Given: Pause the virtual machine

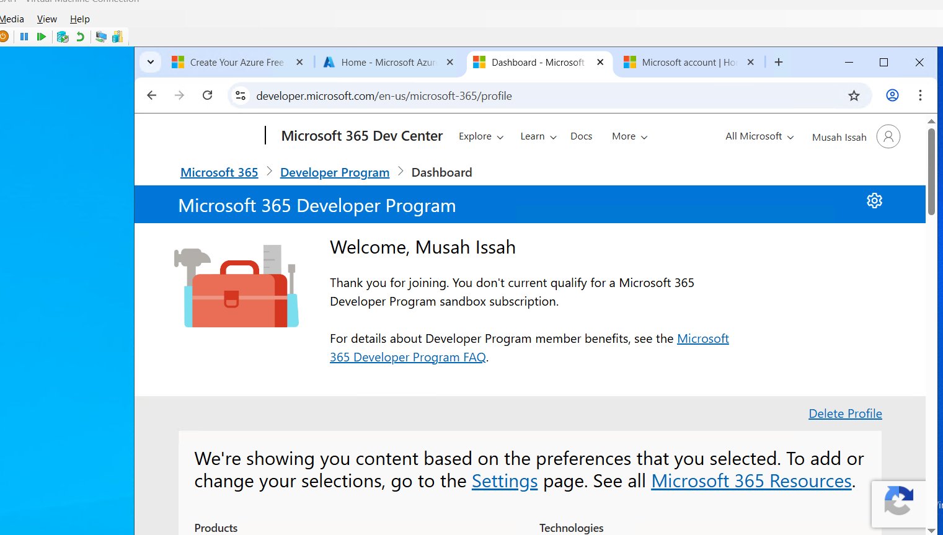Looking at the screenshot, I should click(24, 37).
